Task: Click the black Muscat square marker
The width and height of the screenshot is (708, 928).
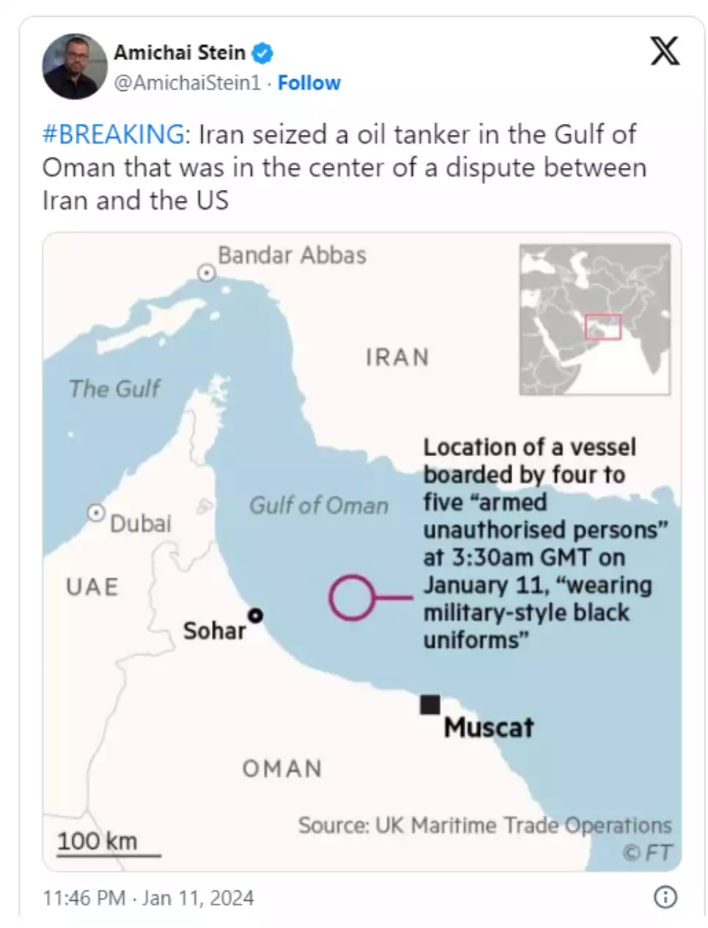Action: (x=430, y=704)
